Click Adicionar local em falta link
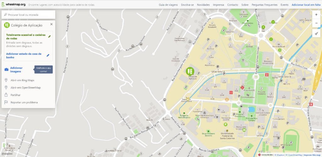The height and width of the screenshot is (157, 322). pyautogui.click(x=306, y=5)
